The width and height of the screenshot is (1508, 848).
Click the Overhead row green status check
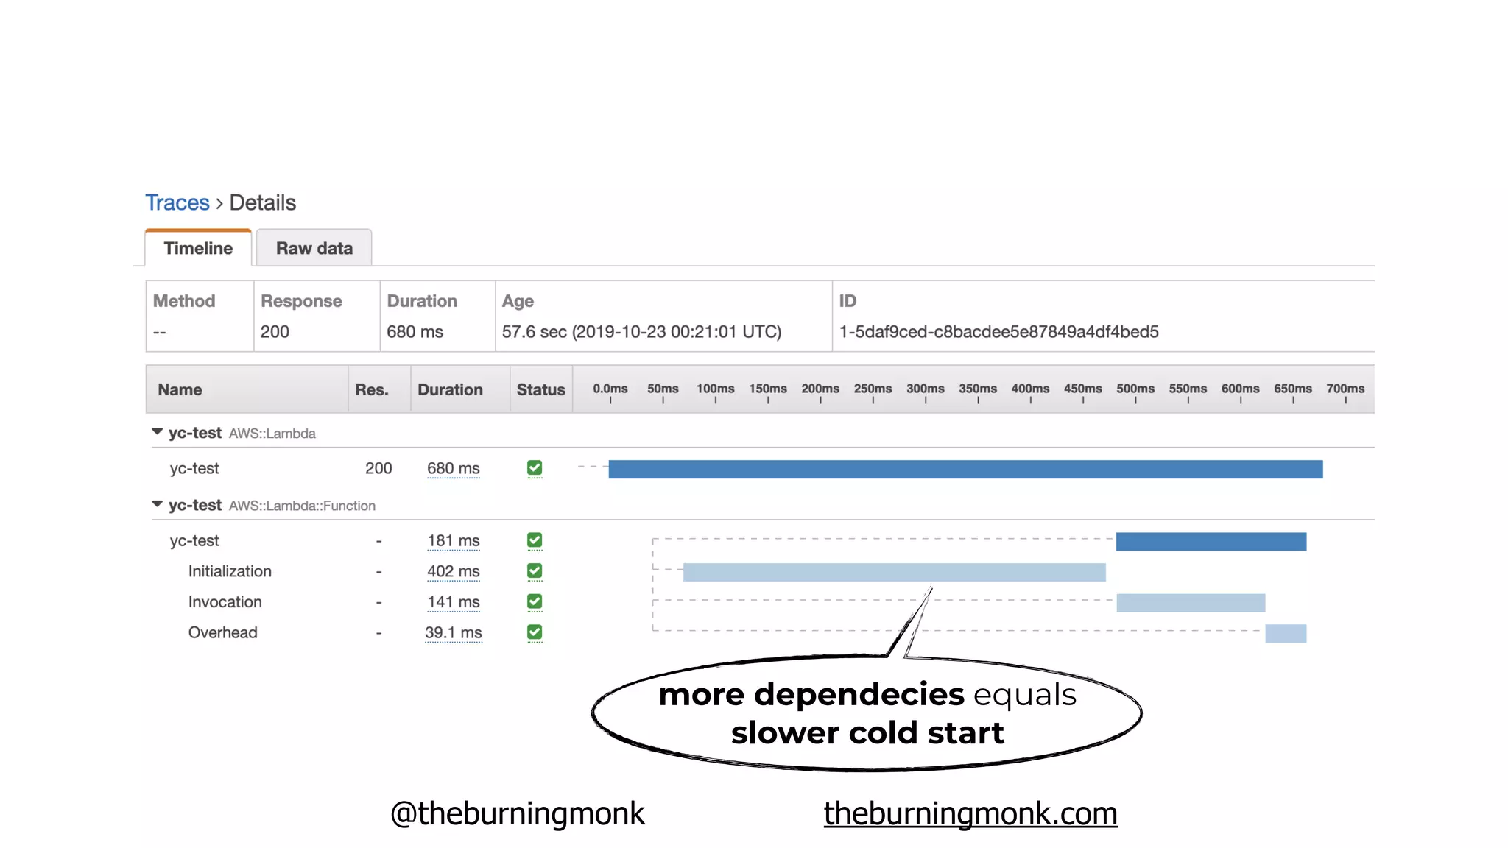[535, 632]
